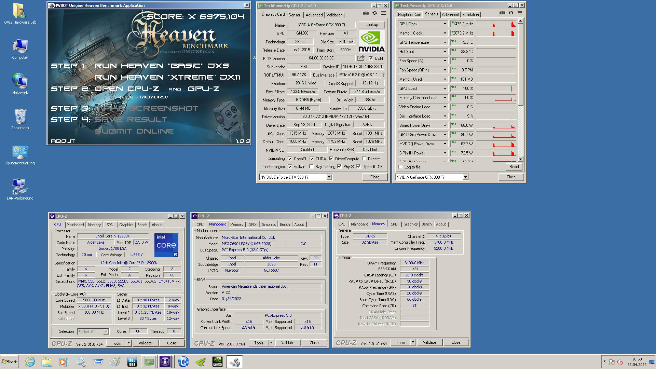Open Tools dropdown arrow in Memory tab window
The height and width of the screenshot is (369, 656).
tap(413, 342)
